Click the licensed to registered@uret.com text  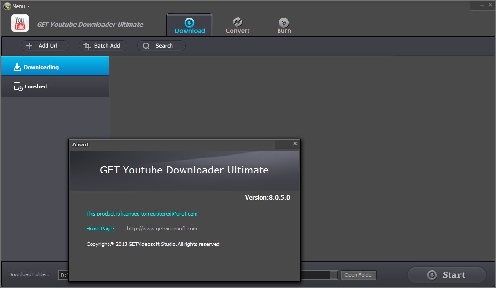142,214
